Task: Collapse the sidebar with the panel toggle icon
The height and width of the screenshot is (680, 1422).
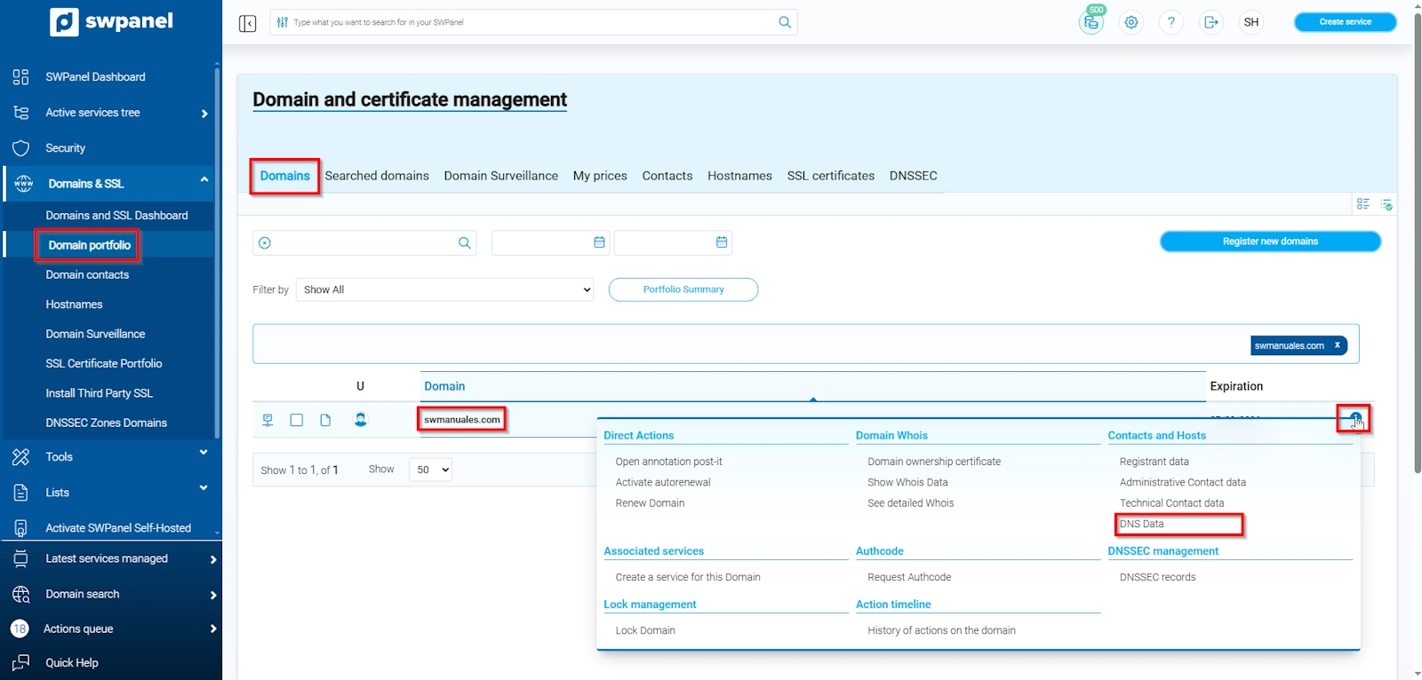Action: coord(247,23)
